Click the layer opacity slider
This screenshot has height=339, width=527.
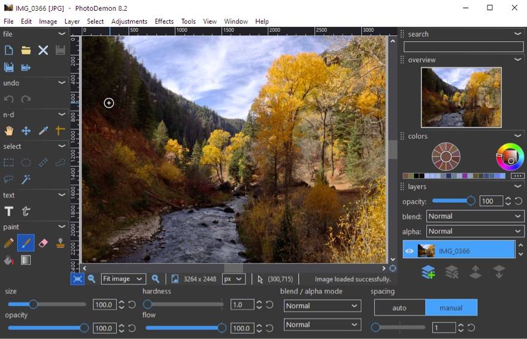click(x=454, y=201)
